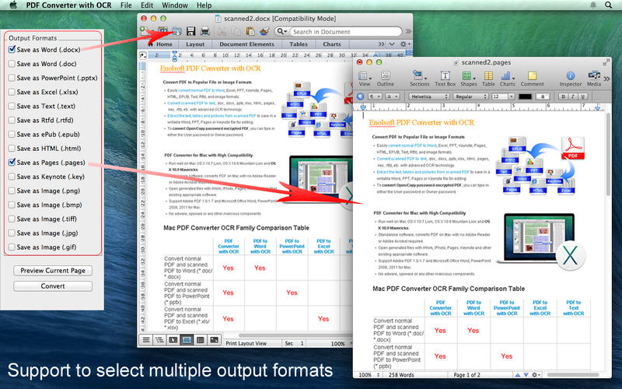Viewport: 622px width, 389px height.
Task: Switch to the Tables tab in Word
Action: tap(299, 44)
